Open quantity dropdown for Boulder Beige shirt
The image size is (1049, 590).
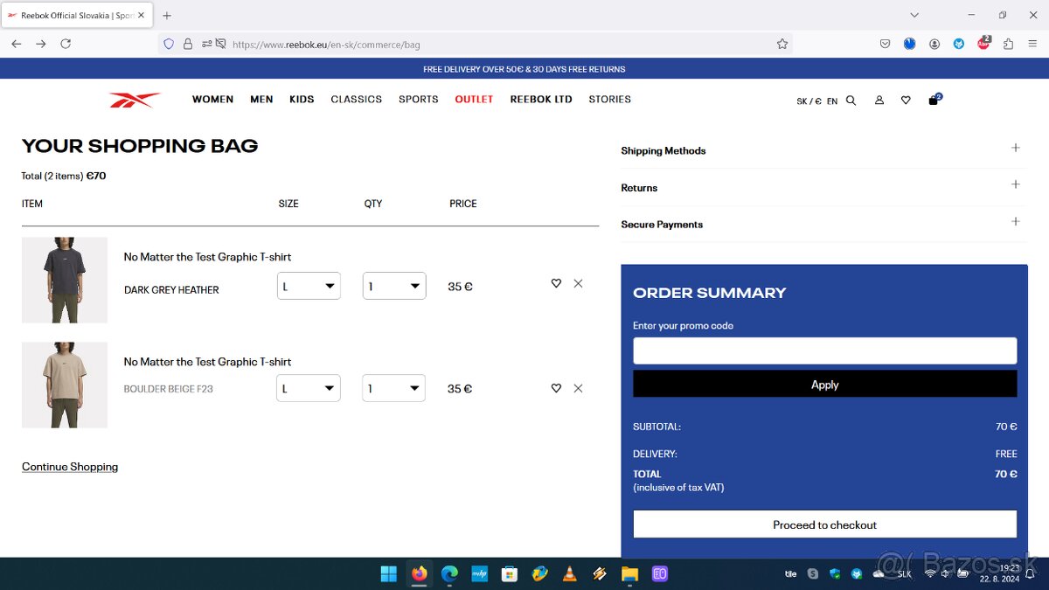coord(393,388)
